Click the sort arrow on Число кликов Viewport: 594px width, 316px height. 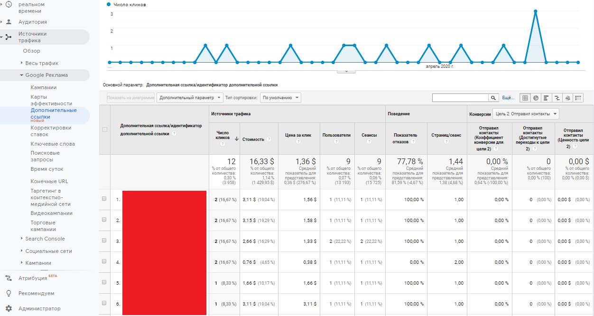pyautogui.click(x=236, y=139)
